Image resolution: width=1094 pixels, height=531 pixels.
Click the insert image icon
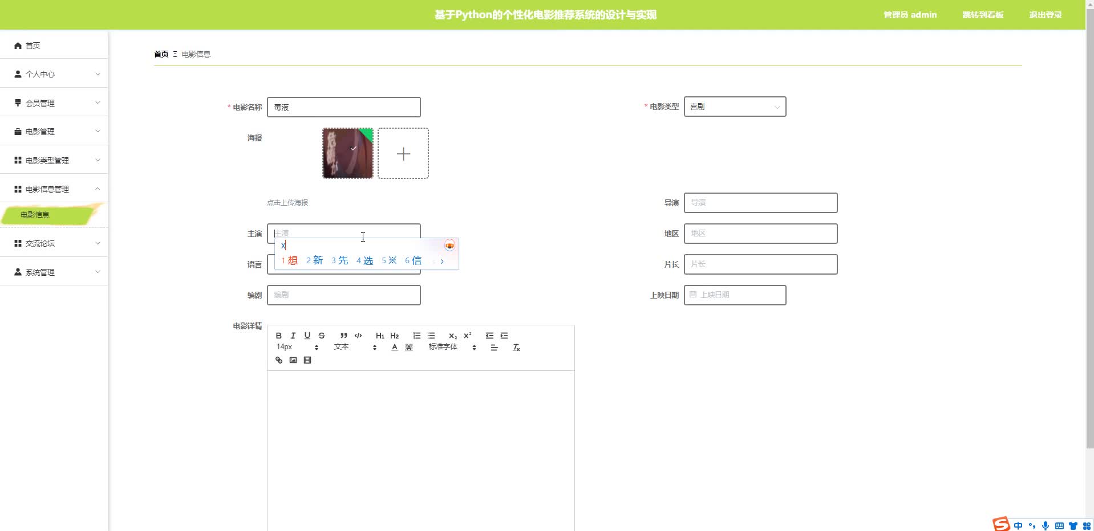coord(293,360)
